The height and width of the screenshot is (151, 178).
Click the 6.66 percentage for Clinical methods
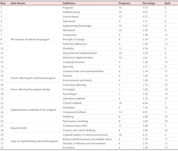point(145,103)
